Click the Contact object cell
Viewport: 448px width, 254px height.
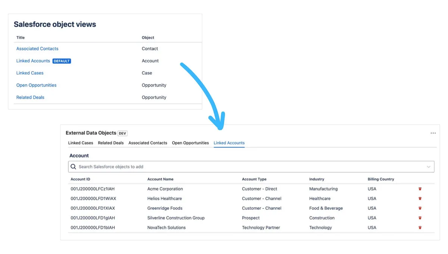(150, 48)
